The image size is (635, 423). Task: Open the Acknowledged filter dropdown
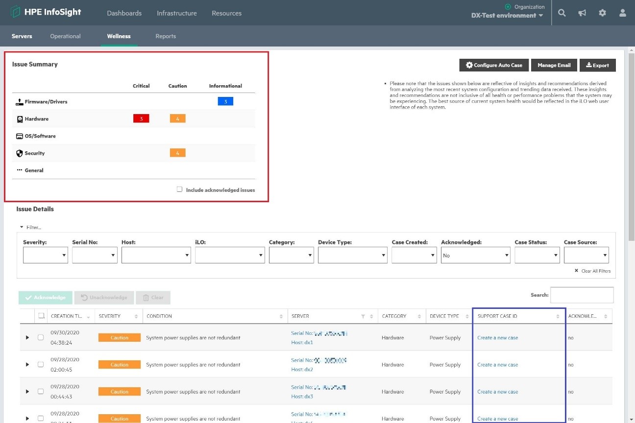(476, 255)
